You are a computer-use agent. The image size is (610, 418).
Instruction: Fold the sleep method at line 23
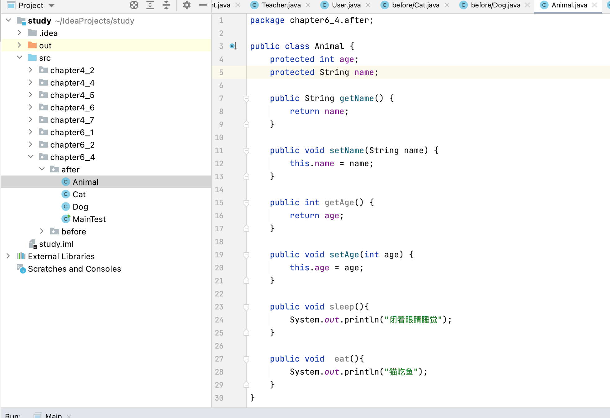pos(246,307)
